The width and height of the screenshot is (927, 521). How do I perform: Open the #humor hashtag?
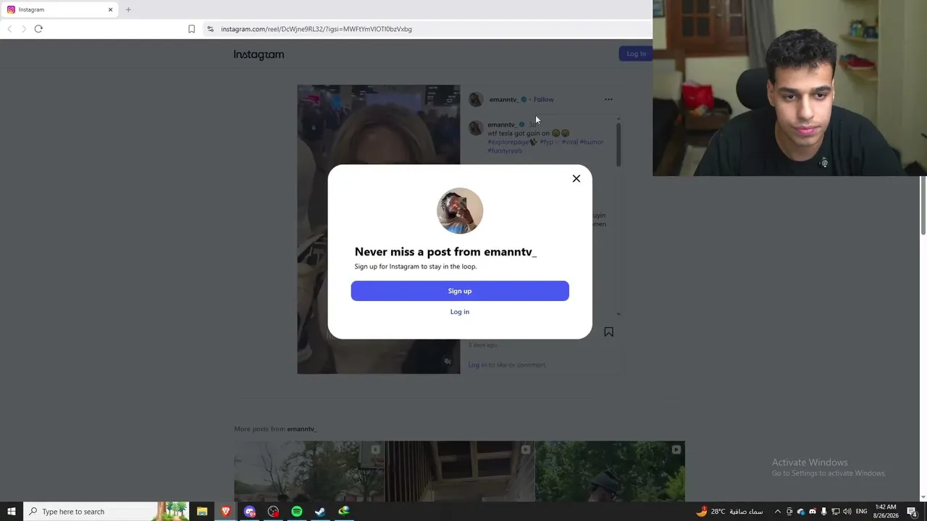[592, 142]
